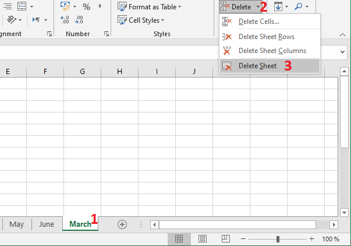This screenshot has height=246, width=351.
Task: Switch to Page Layout view icon
Action: click(202, 239)
